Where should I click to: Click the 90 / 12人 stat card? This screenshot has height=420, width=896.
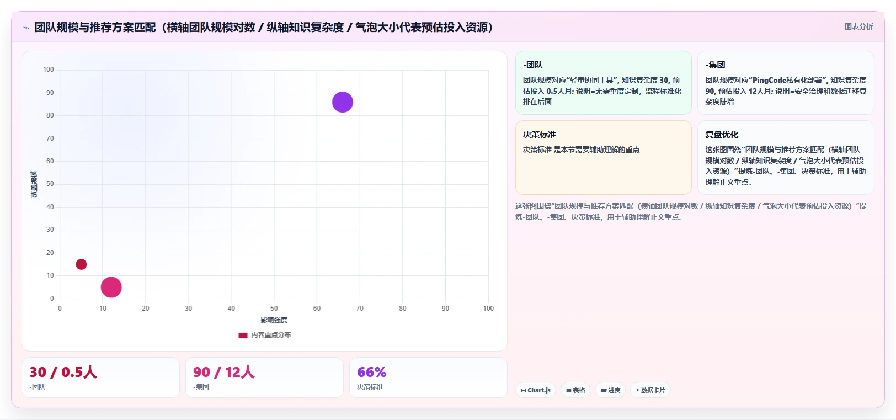click(264, 378)
